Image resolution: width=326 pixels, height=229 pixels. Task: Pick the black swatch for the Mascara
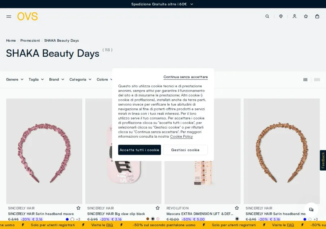[237, 219]
